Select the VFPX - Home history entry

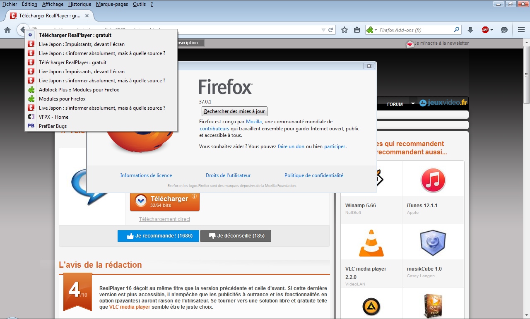54,117
